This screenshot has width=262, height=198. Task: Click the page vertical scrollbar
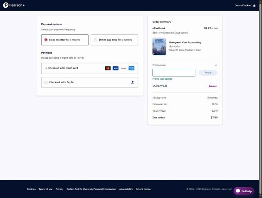tap(260, 99)
